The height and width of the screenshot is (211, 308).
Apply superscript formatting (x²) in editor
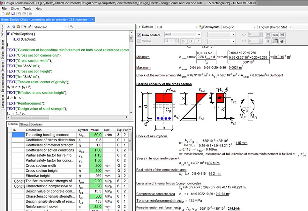[x=29, y=26]
